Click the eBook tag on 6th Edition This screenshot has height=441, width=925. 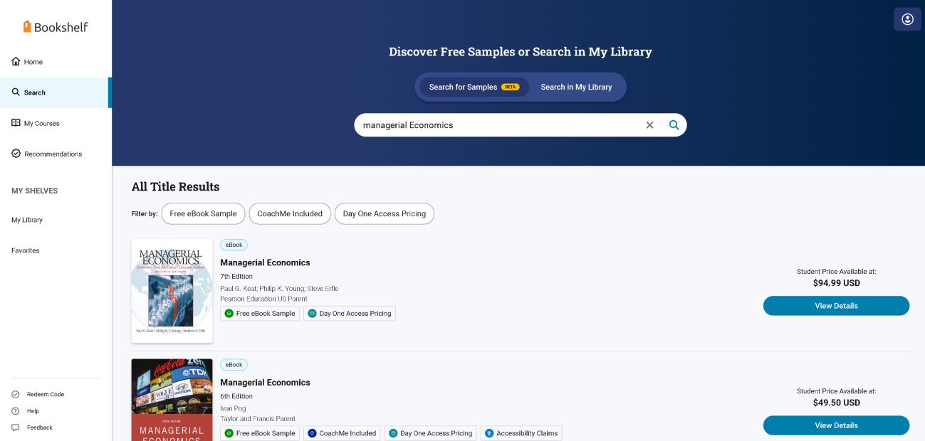234,365
